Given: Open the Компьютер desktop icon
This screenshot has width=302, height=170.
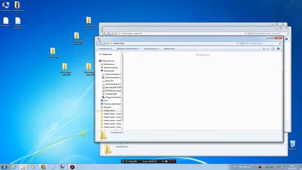Looking at the screenshot, I should 6,6.
